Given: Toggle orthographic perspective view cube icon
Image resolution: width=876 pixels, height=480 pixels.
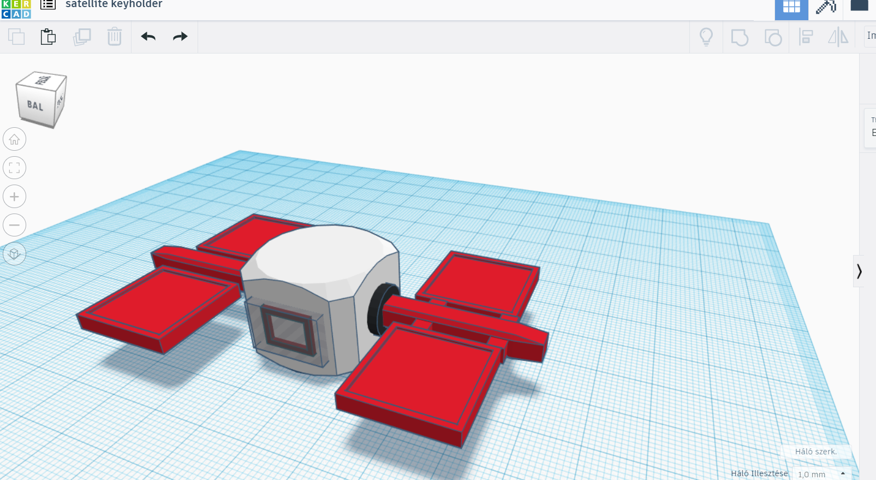Looking at the screenshot, I should click(x=15, y=253).
